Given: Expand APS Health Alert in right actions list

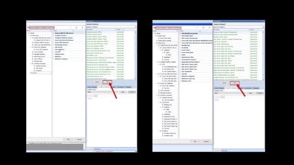Looking at the screenshot, I should point(181,36).
